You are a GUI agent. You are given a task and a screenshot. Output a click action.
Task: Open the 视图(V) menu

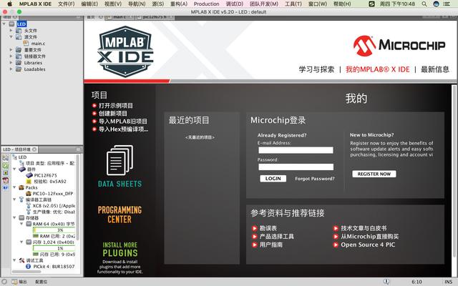113,4
